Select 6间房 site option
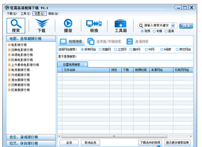The width and height of the screenshot is (202, 147). pos(162,49)
